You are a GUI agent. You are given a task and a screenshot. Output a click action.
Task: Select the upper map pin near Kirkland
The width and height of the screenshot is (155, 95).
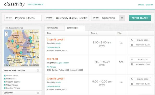tap(30, 38)
